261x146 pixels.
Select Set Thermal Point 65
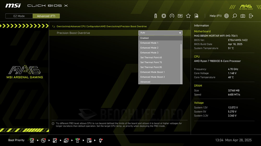coord(160,57)
